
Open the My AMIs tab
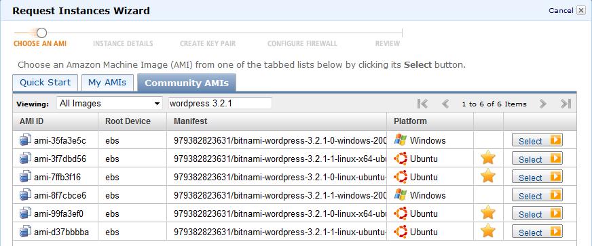coord(107,83)
